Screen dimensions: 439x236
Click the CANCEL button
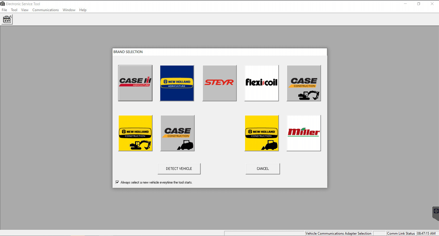pos(263,169)
